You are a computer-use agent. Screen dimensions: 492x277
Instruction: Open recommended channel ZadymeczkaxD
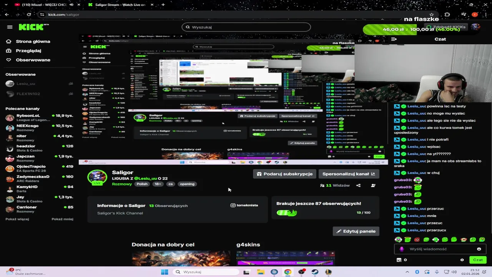coord(39,179)
